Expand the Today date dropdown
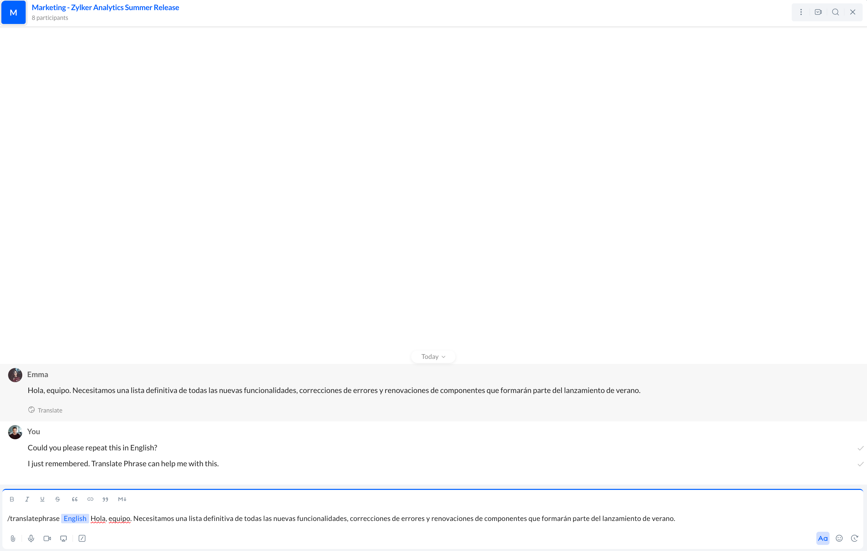 [x=433, y=357]
